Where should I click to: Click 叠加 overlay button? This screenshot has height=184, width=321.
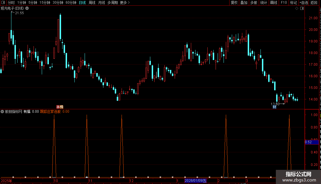[x=244, y=3]
